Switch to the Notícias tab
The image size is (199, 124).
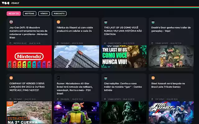(x=30, y=14)
